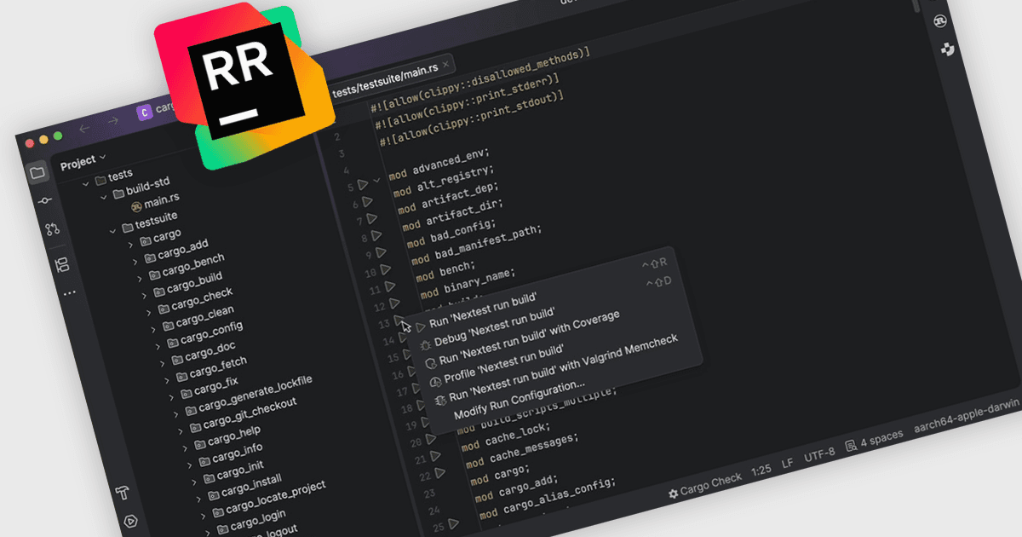Select the cargo_git_checkout folder
The width and height of the screenshot is (1022, 537).
(x=250, y=412)
